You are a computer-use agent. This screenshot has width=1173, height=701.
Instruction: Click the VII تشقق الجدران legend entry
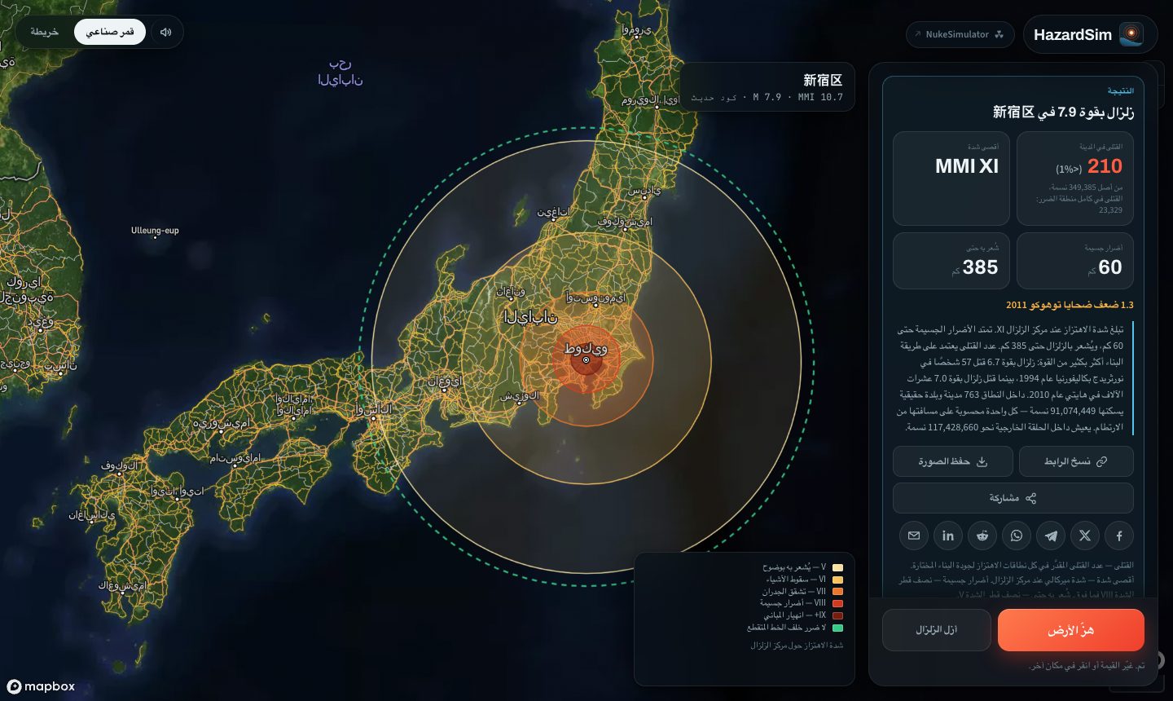[802, 592]
